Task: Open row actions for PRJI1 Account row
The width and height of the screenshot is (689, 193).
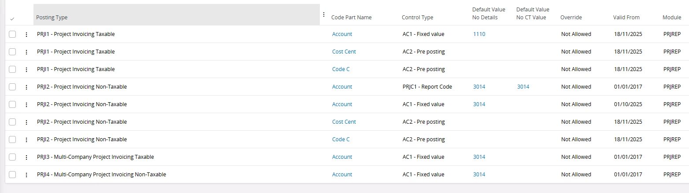Action: point(26,34)
